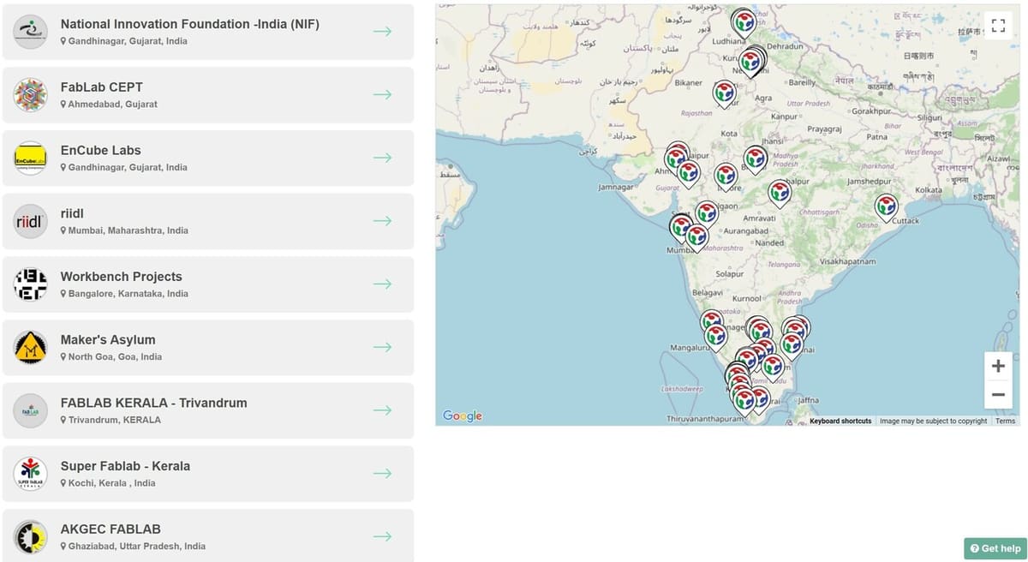Click arrow on Super Fablab Kerala row
Image resolution: width=1028 pixels, height=562 pixels.
tap(382, 474)
